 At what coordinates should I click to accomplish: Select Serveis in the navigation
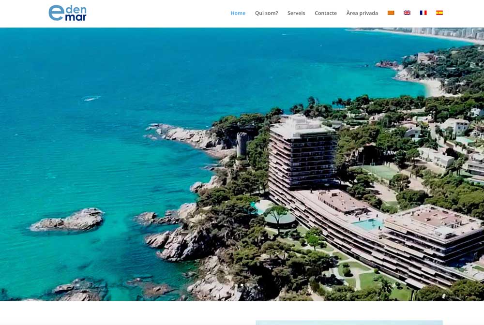point(296,13)
